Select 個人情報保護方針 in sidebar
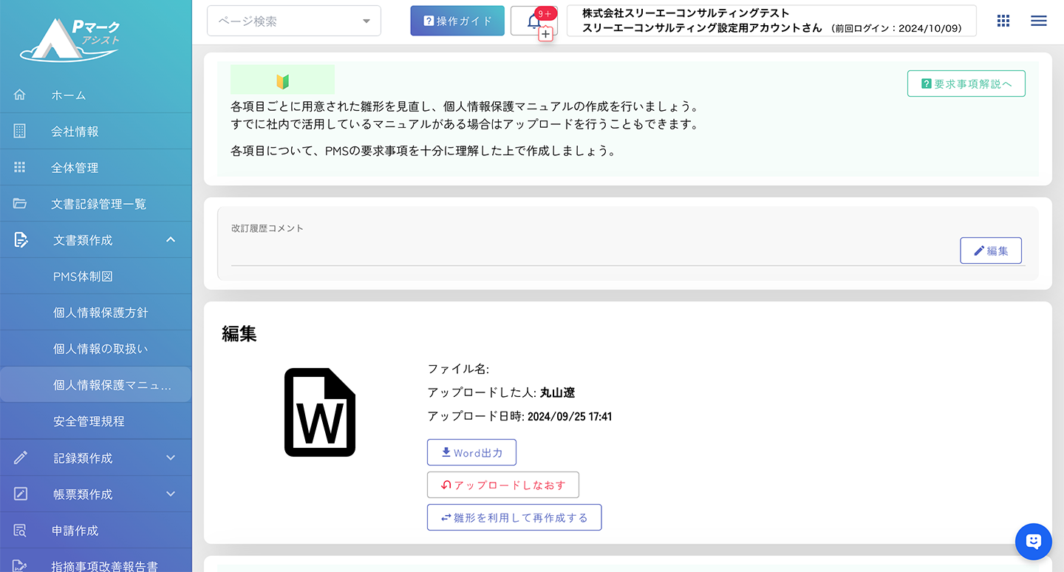The width and height of the screenshot is (1064, 572). (x=100, y=313)
